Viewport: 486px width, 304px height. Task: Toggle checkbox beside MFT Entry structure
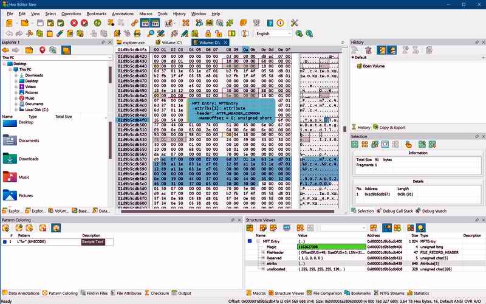coord(250,241)
